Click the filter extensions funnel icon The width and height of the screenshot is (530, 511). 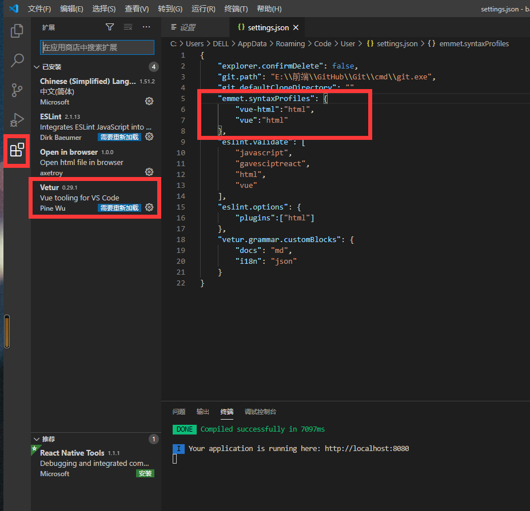pyautogui.click(x=110, y=27)
